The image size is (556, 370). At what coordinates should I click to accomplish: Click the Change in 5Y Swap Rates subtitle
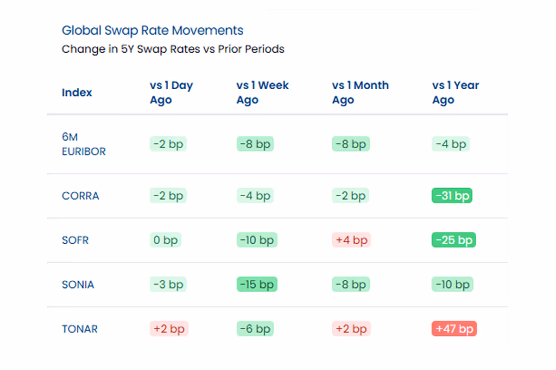coord(173,49)
